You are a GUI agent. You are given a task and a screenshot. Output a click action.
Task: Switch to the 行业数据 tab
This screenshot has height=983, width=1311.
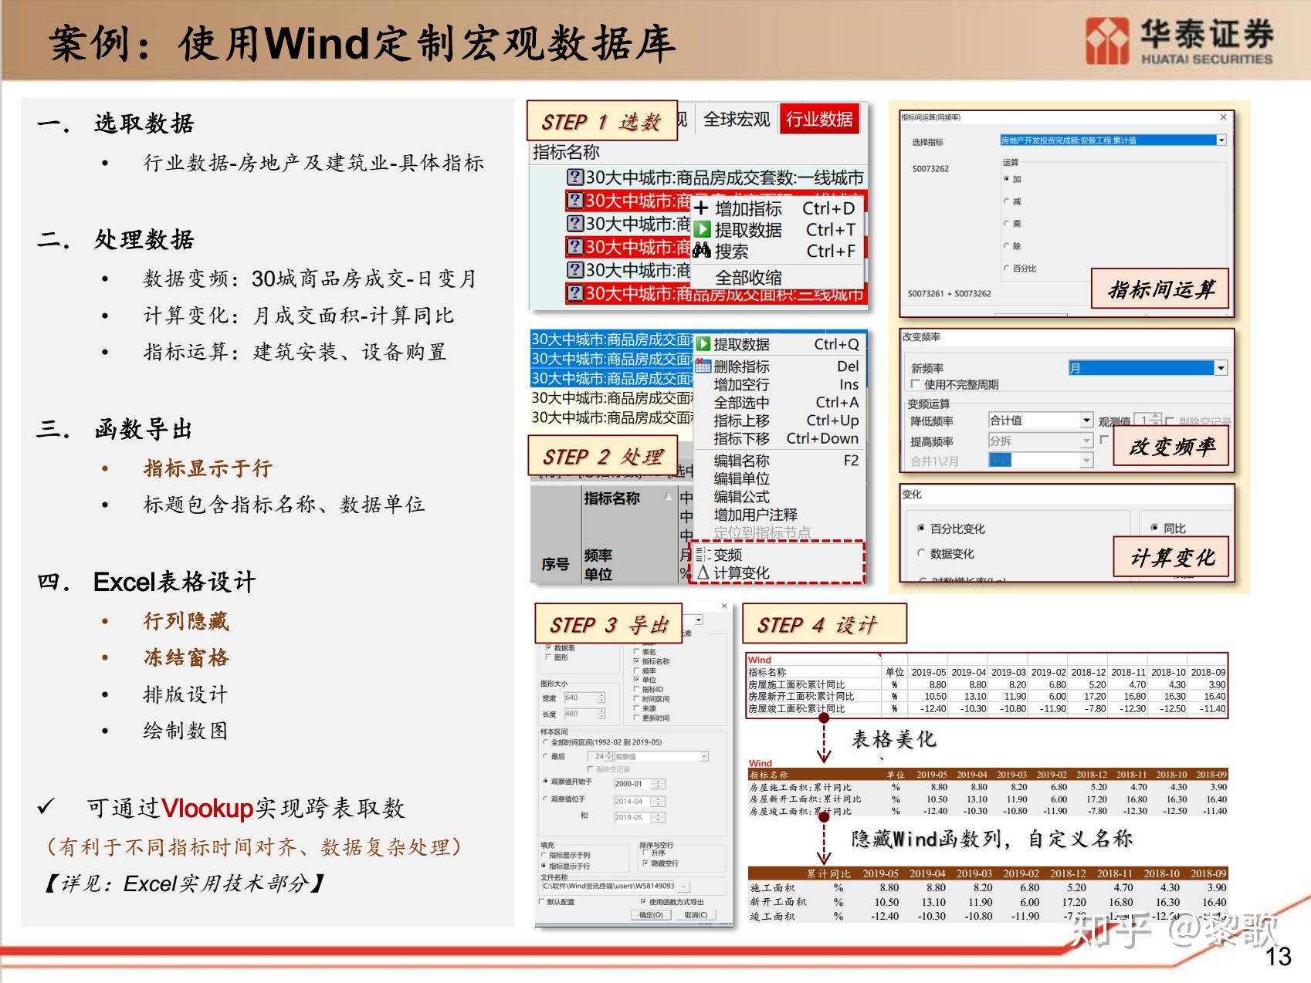(x=819, y=119)
